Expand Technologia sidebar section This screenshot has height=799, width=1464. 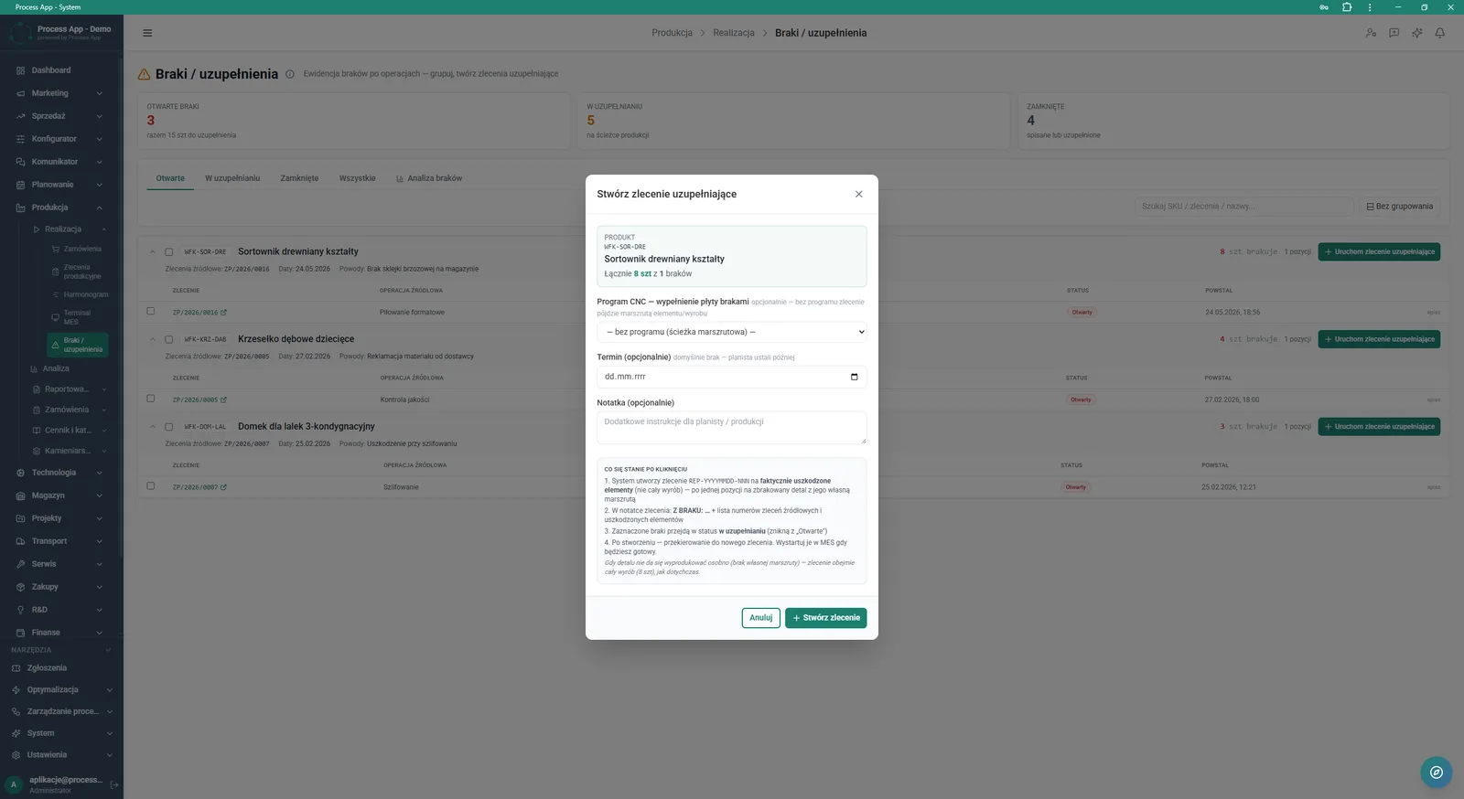click(61, 473)
